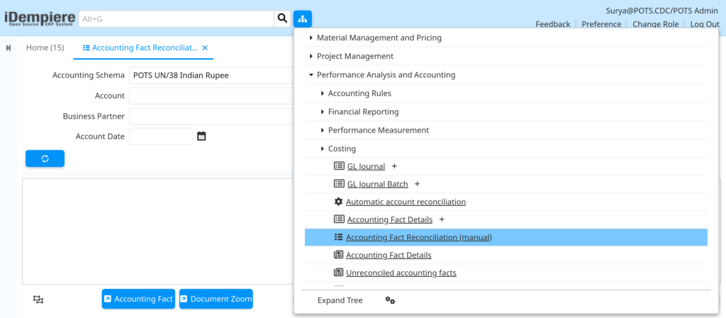The image size is (726, 318).
Task: Click the refresh query button
Action: pos(45,158)
